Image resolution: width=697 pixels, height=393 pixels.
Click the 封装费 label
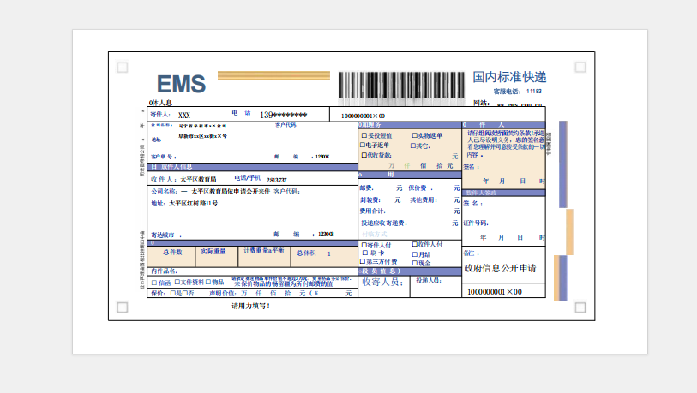pyautogui.click(x=370, y=200)
